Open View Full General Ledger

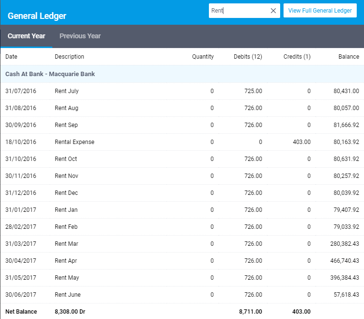coord(320,11)
